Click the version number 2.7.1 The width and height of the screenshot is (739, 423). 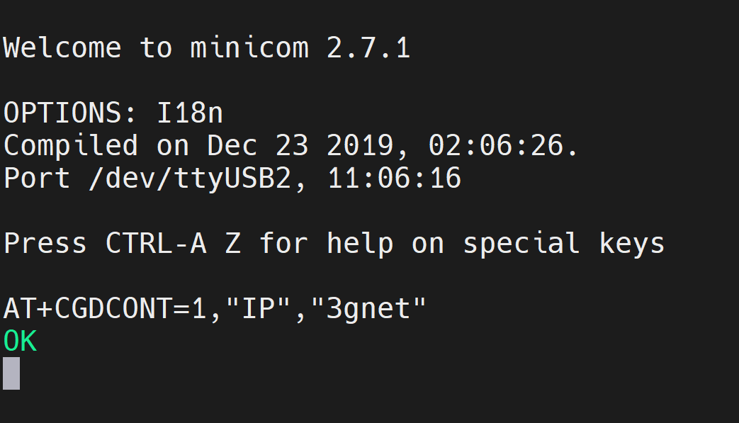[368, 47]
